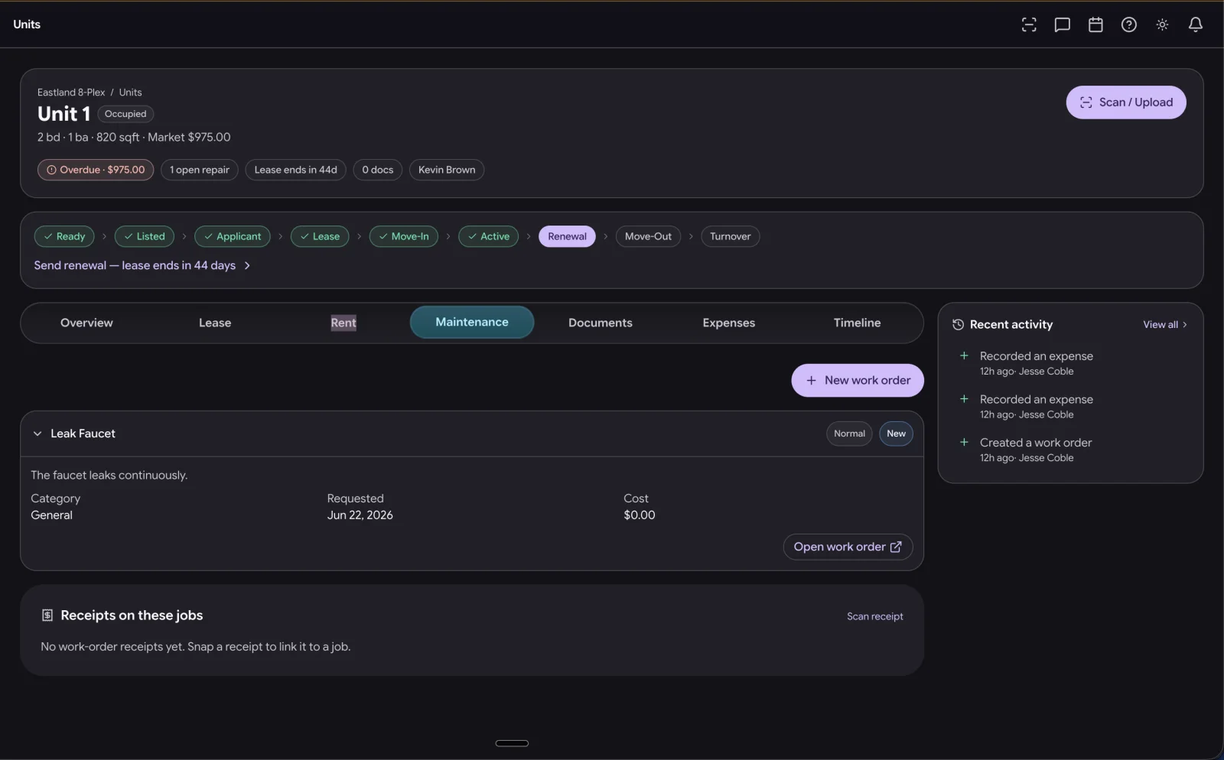Go to Units breadcrumb link

130,93
